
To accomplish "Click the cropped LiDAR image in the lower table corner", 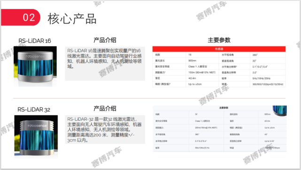I will [280, 110].
